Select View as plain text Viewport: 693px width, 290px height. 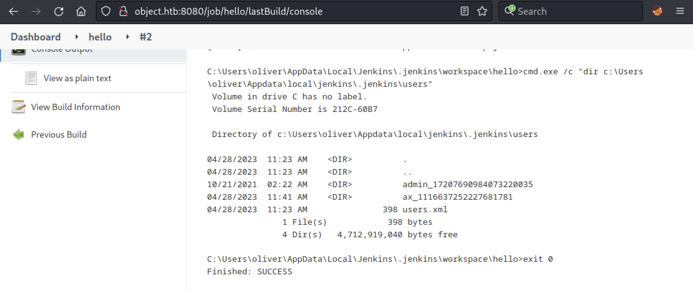coord(77,78)
